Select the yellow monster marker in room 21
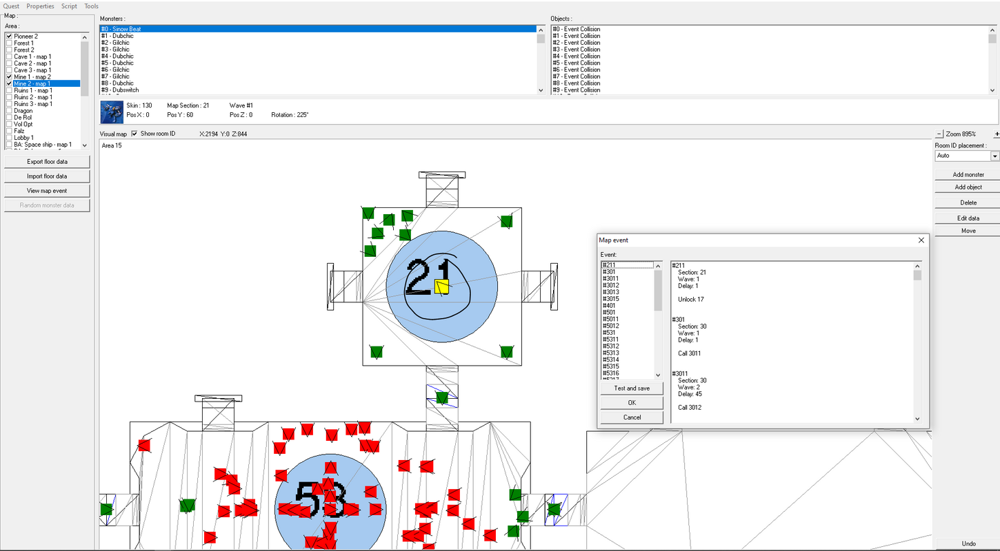 click(442, 287)
